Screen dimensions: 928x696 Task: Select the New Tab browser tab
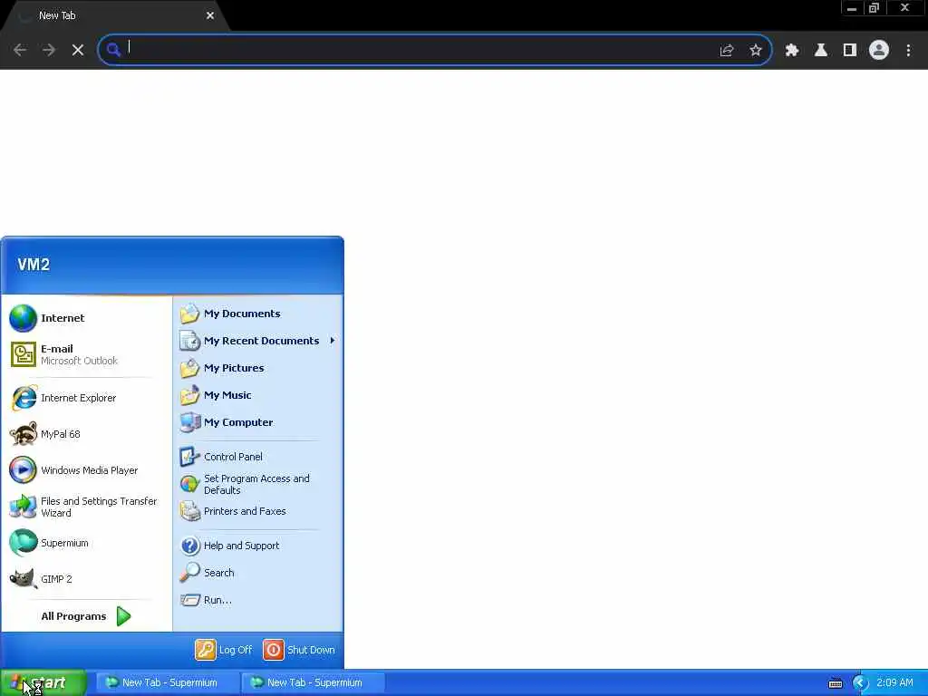(112, 15)
